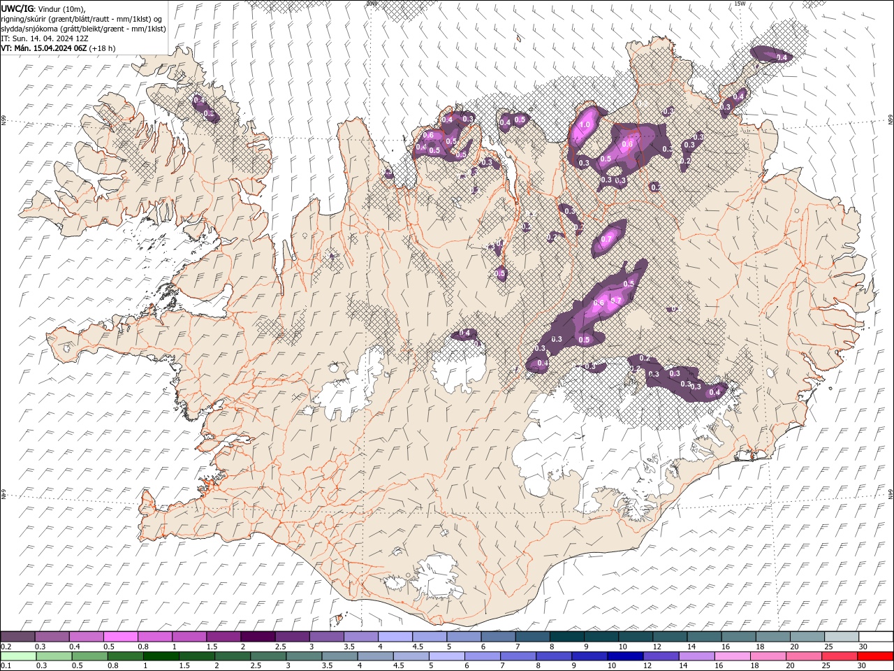Pick the pale green 0.1–0.3 swatch in lower legend

tap(18, 656)
